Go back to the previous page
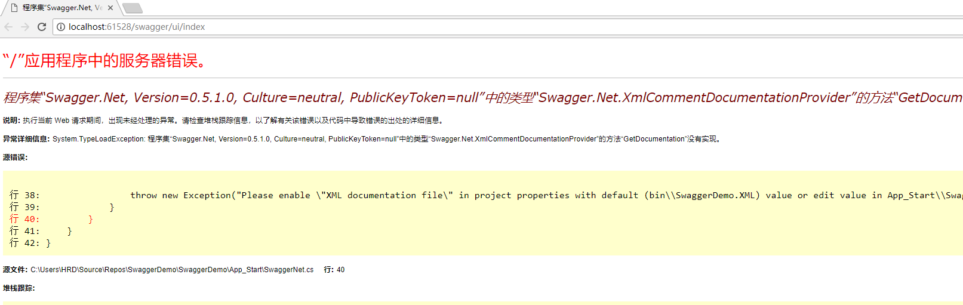The width and height of the screenshot is (963, 305). pos(8,27)
